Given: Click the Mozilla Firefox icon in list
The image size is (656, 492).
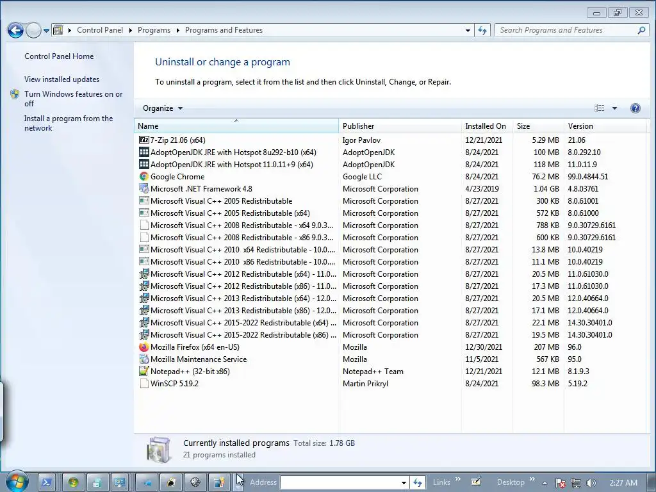Looking at the screenshot, I should point(144,347).
